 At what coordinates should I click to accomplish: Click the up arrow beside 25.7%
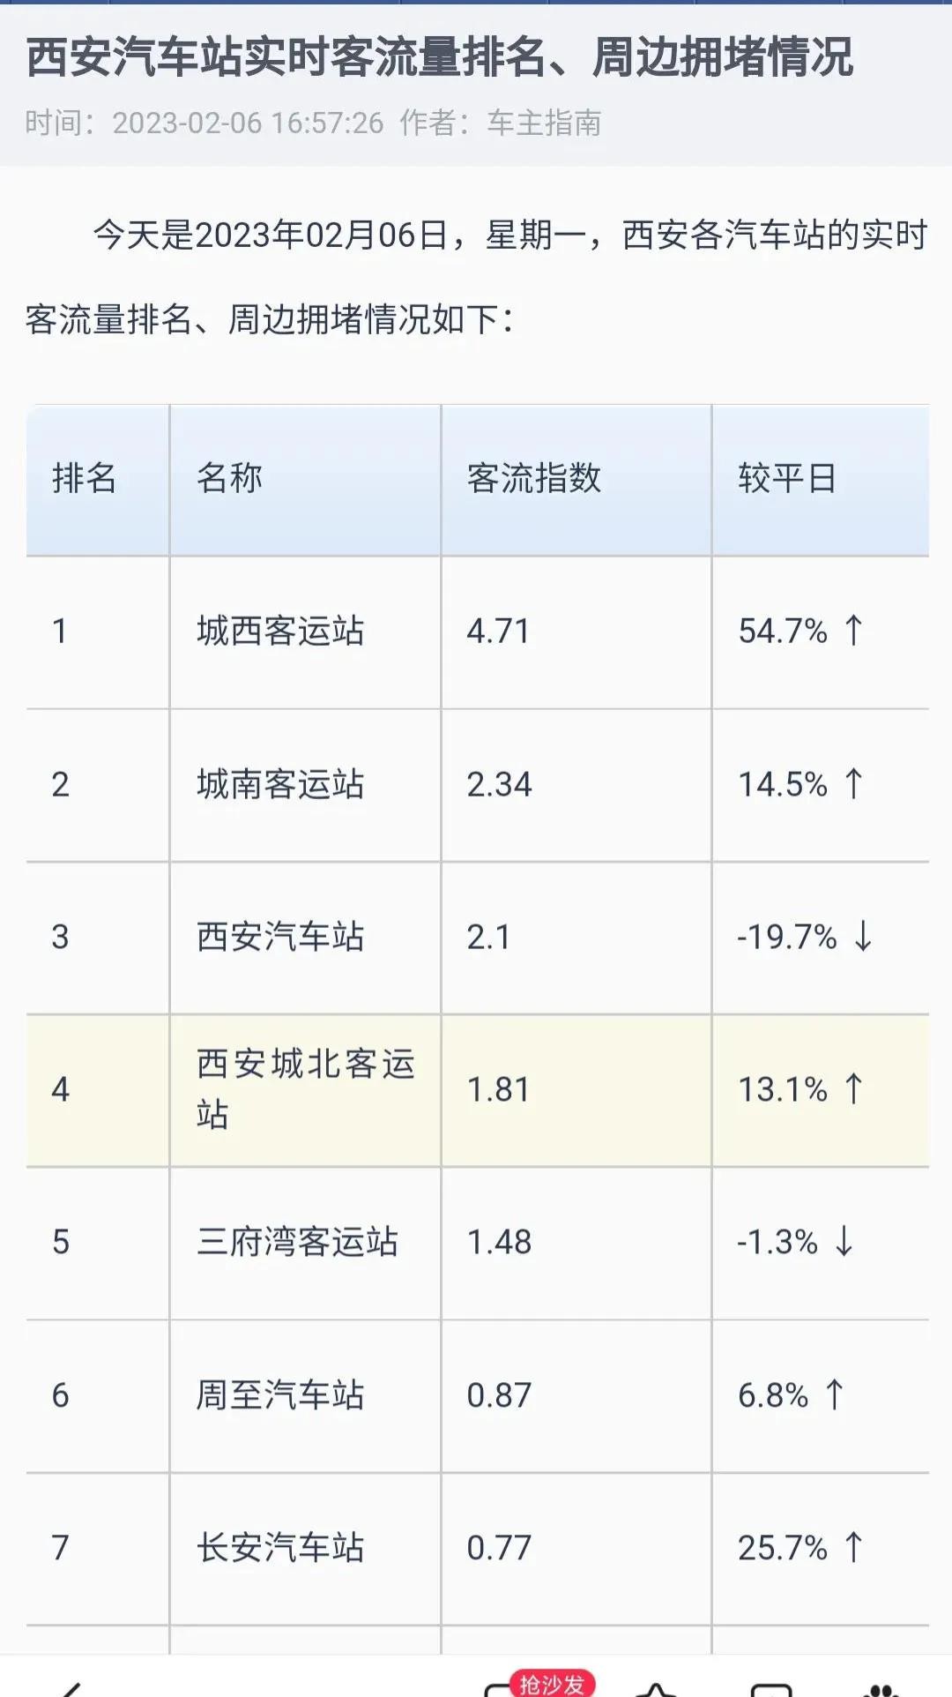click(x=853, y=1548)
